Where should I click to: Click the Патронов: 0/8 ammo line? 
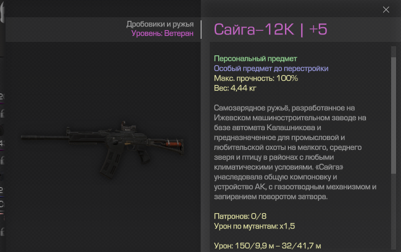click(x=240, y=216)
